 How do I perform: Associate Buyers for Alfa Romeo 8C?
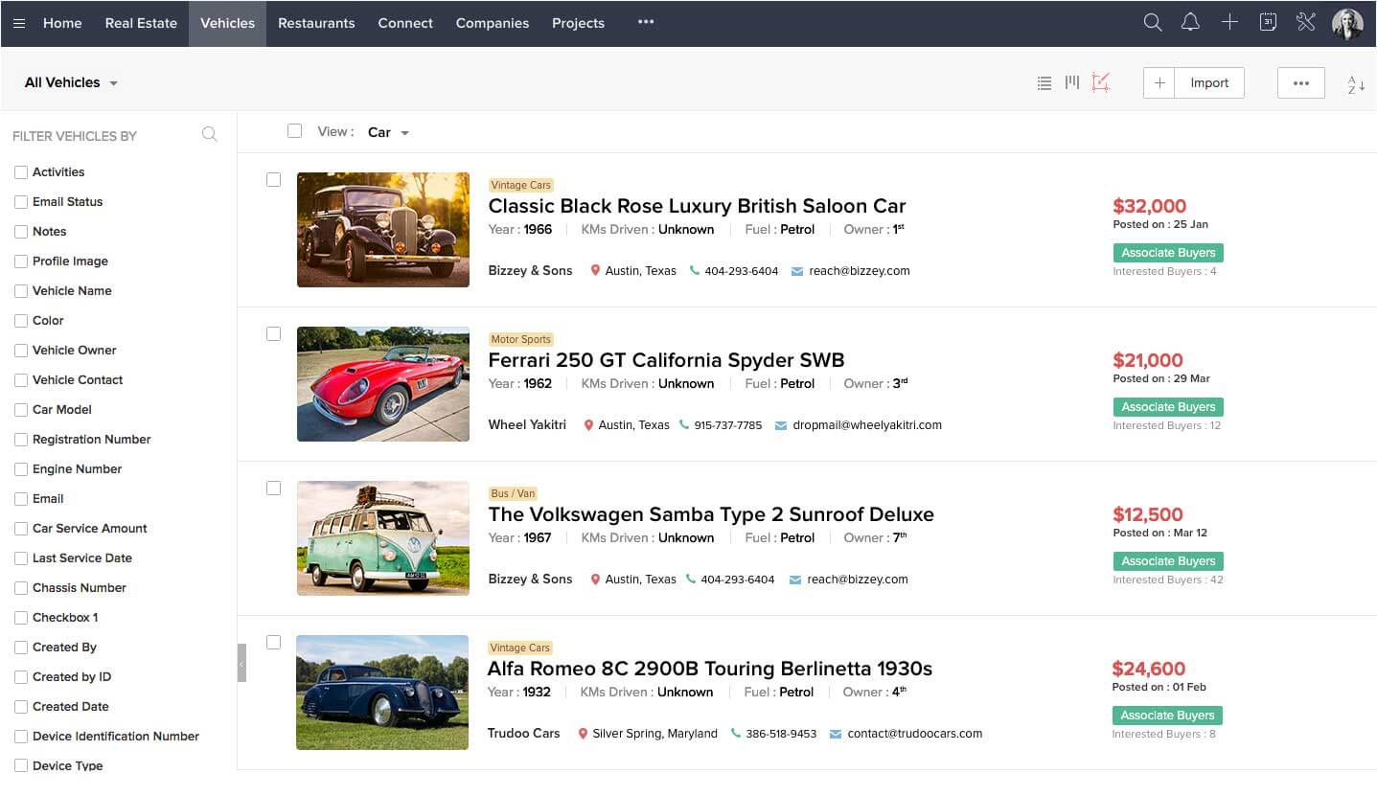[x=1167, y=716]
